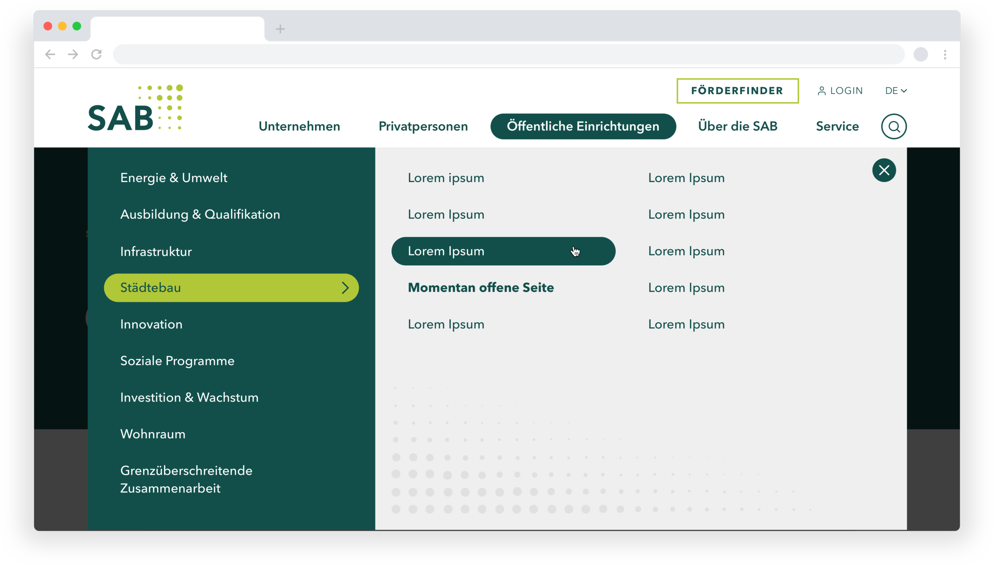The height and width of the screenshot is (565, 994).
Task: Open the Privatpersonen navigation item
Action: (x=423, y=126)
